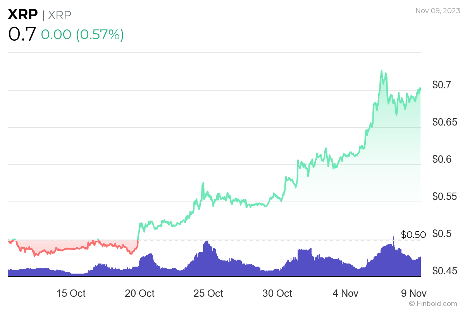Select the 15 Oct date tick
This screenshot has width=465, height=310.
click(x=71, y=293)
